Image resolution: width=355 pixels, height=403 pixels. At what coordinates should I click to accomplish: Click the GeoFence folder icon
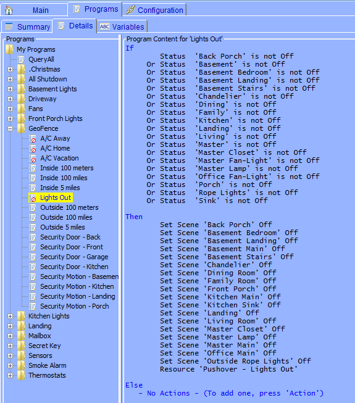pyautogui.click(x=21, y=128)
